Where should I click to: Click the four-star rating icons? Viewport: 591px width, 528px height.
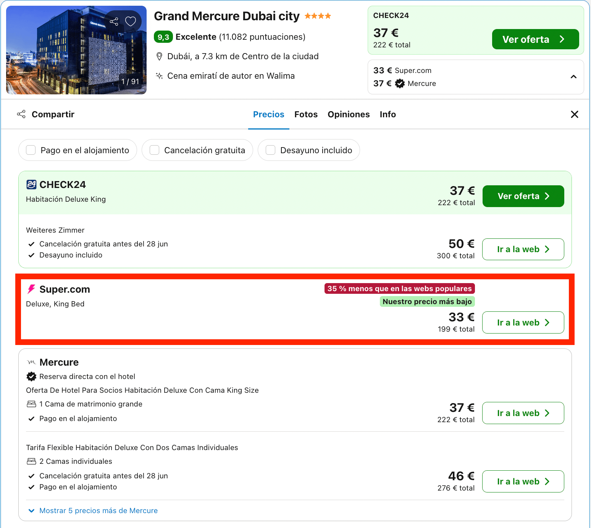click(318, 16)
